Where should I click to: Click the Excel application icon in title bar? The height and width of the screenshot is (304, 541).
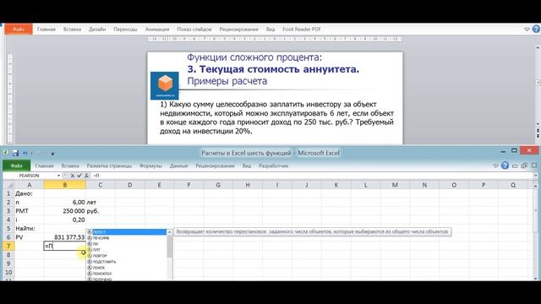tap(6, 152)
